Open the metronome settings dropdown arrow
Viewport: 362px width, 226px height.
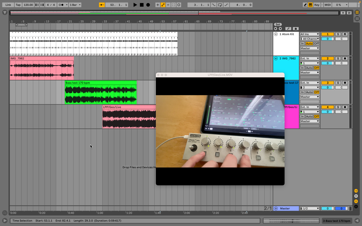pos(67,5)
